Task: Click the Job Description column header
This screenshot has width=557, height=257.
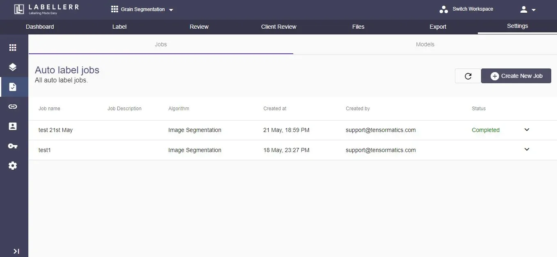Action: (124, 109)
